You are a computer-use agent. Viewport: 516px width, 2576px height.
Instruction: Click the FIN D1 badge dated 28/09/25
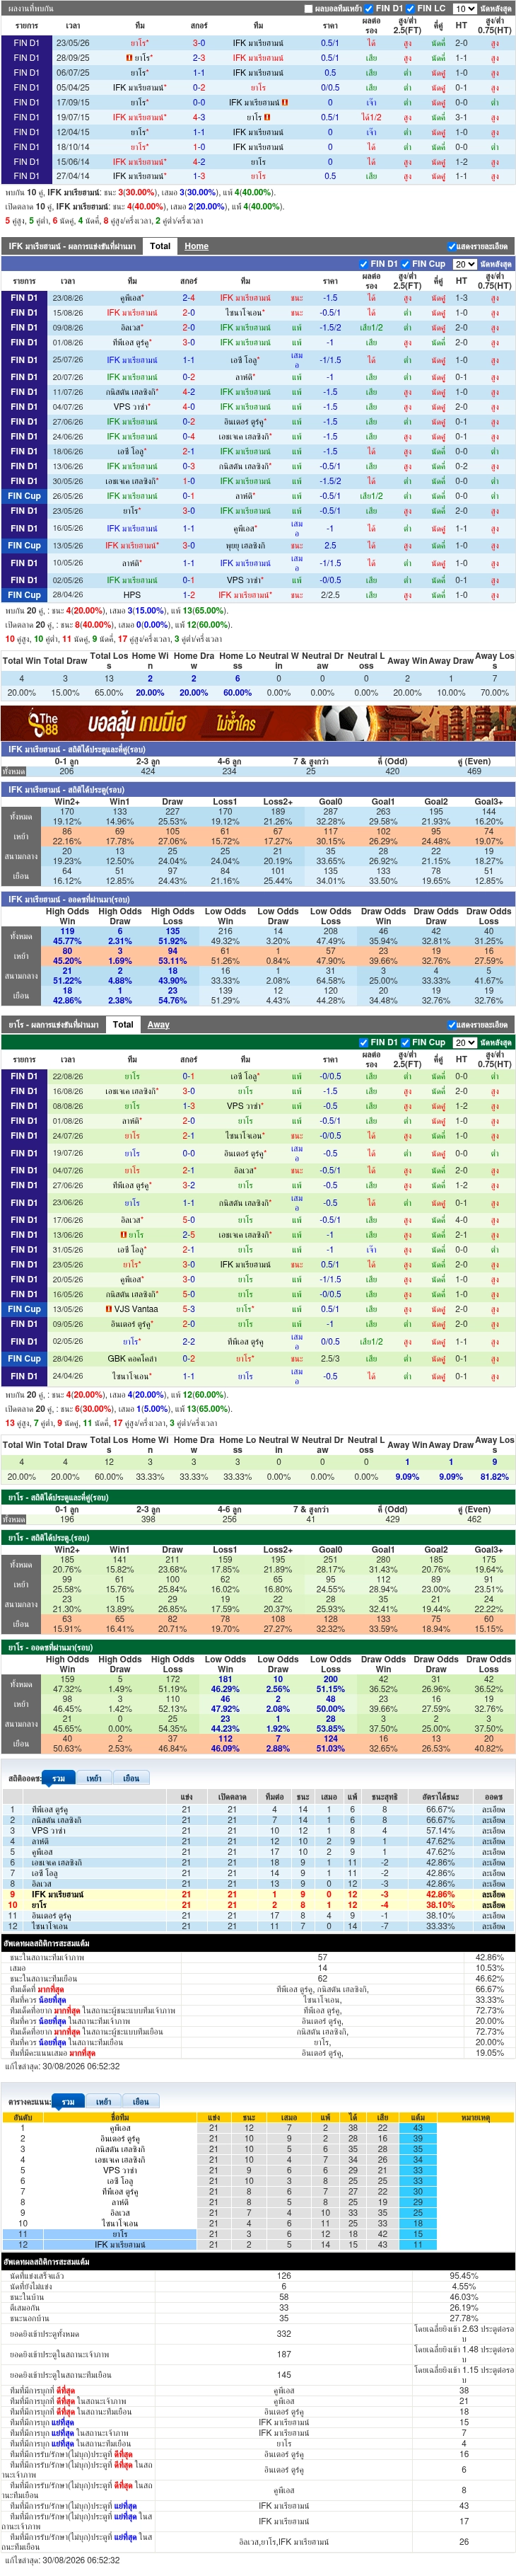pos(26,58)
